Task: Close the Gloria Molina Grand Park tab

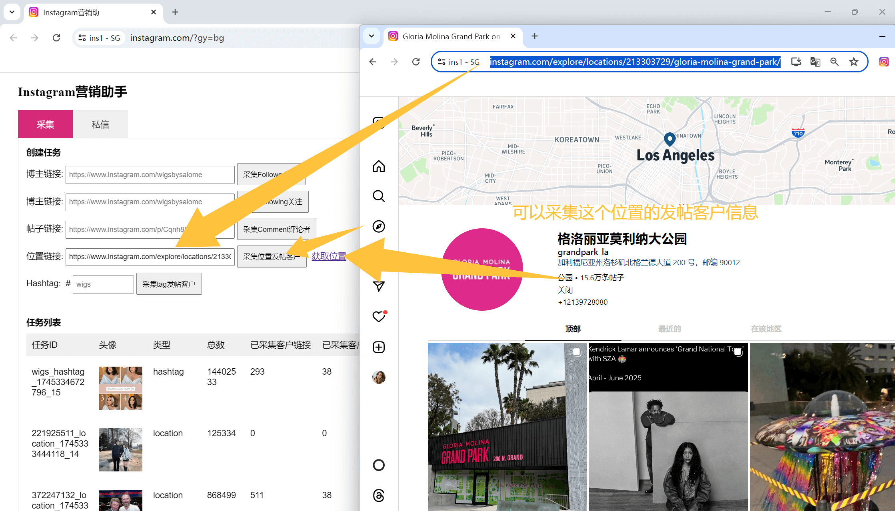Action: [513, 36]
